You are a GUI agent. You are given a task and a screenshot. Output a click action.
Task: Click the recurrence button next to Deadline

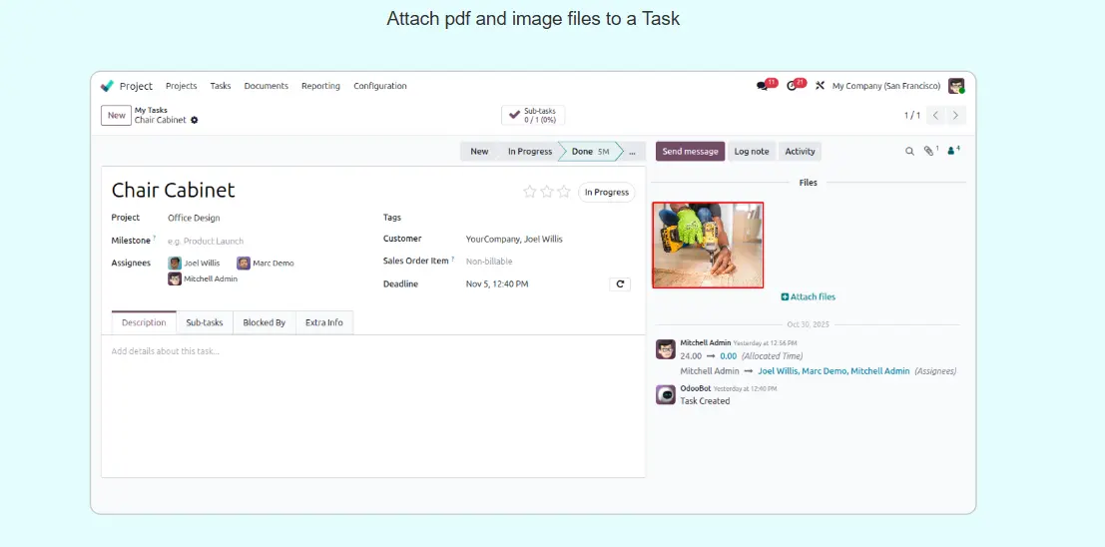point(620,284)
